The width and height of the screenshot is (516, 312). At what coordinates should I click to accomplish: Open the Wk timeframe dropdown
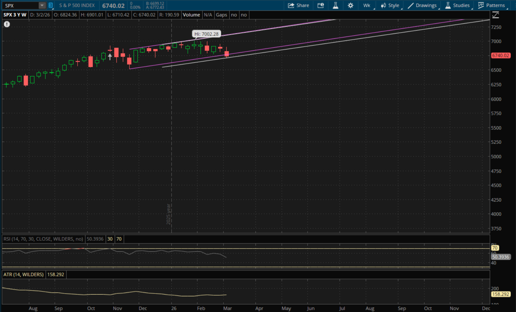[367, 5]
